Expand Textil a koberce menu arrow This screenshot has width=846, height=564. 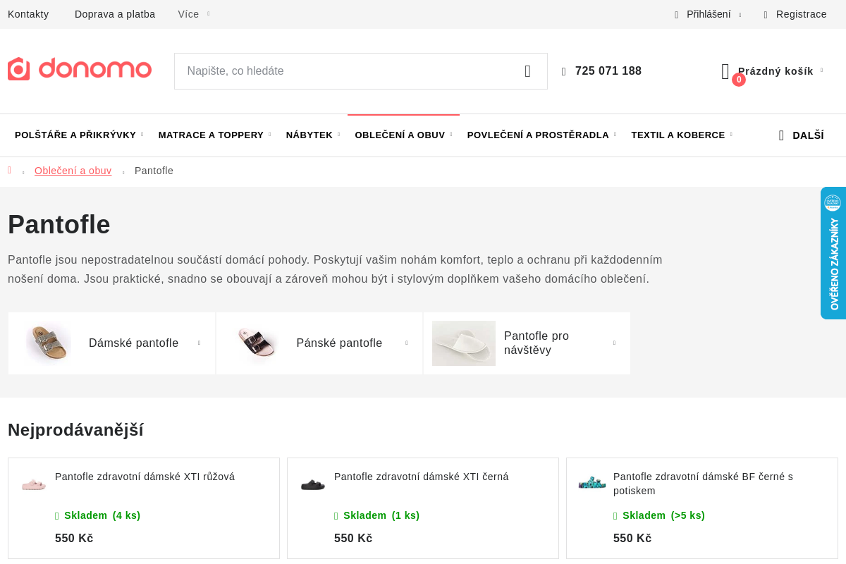731,134
